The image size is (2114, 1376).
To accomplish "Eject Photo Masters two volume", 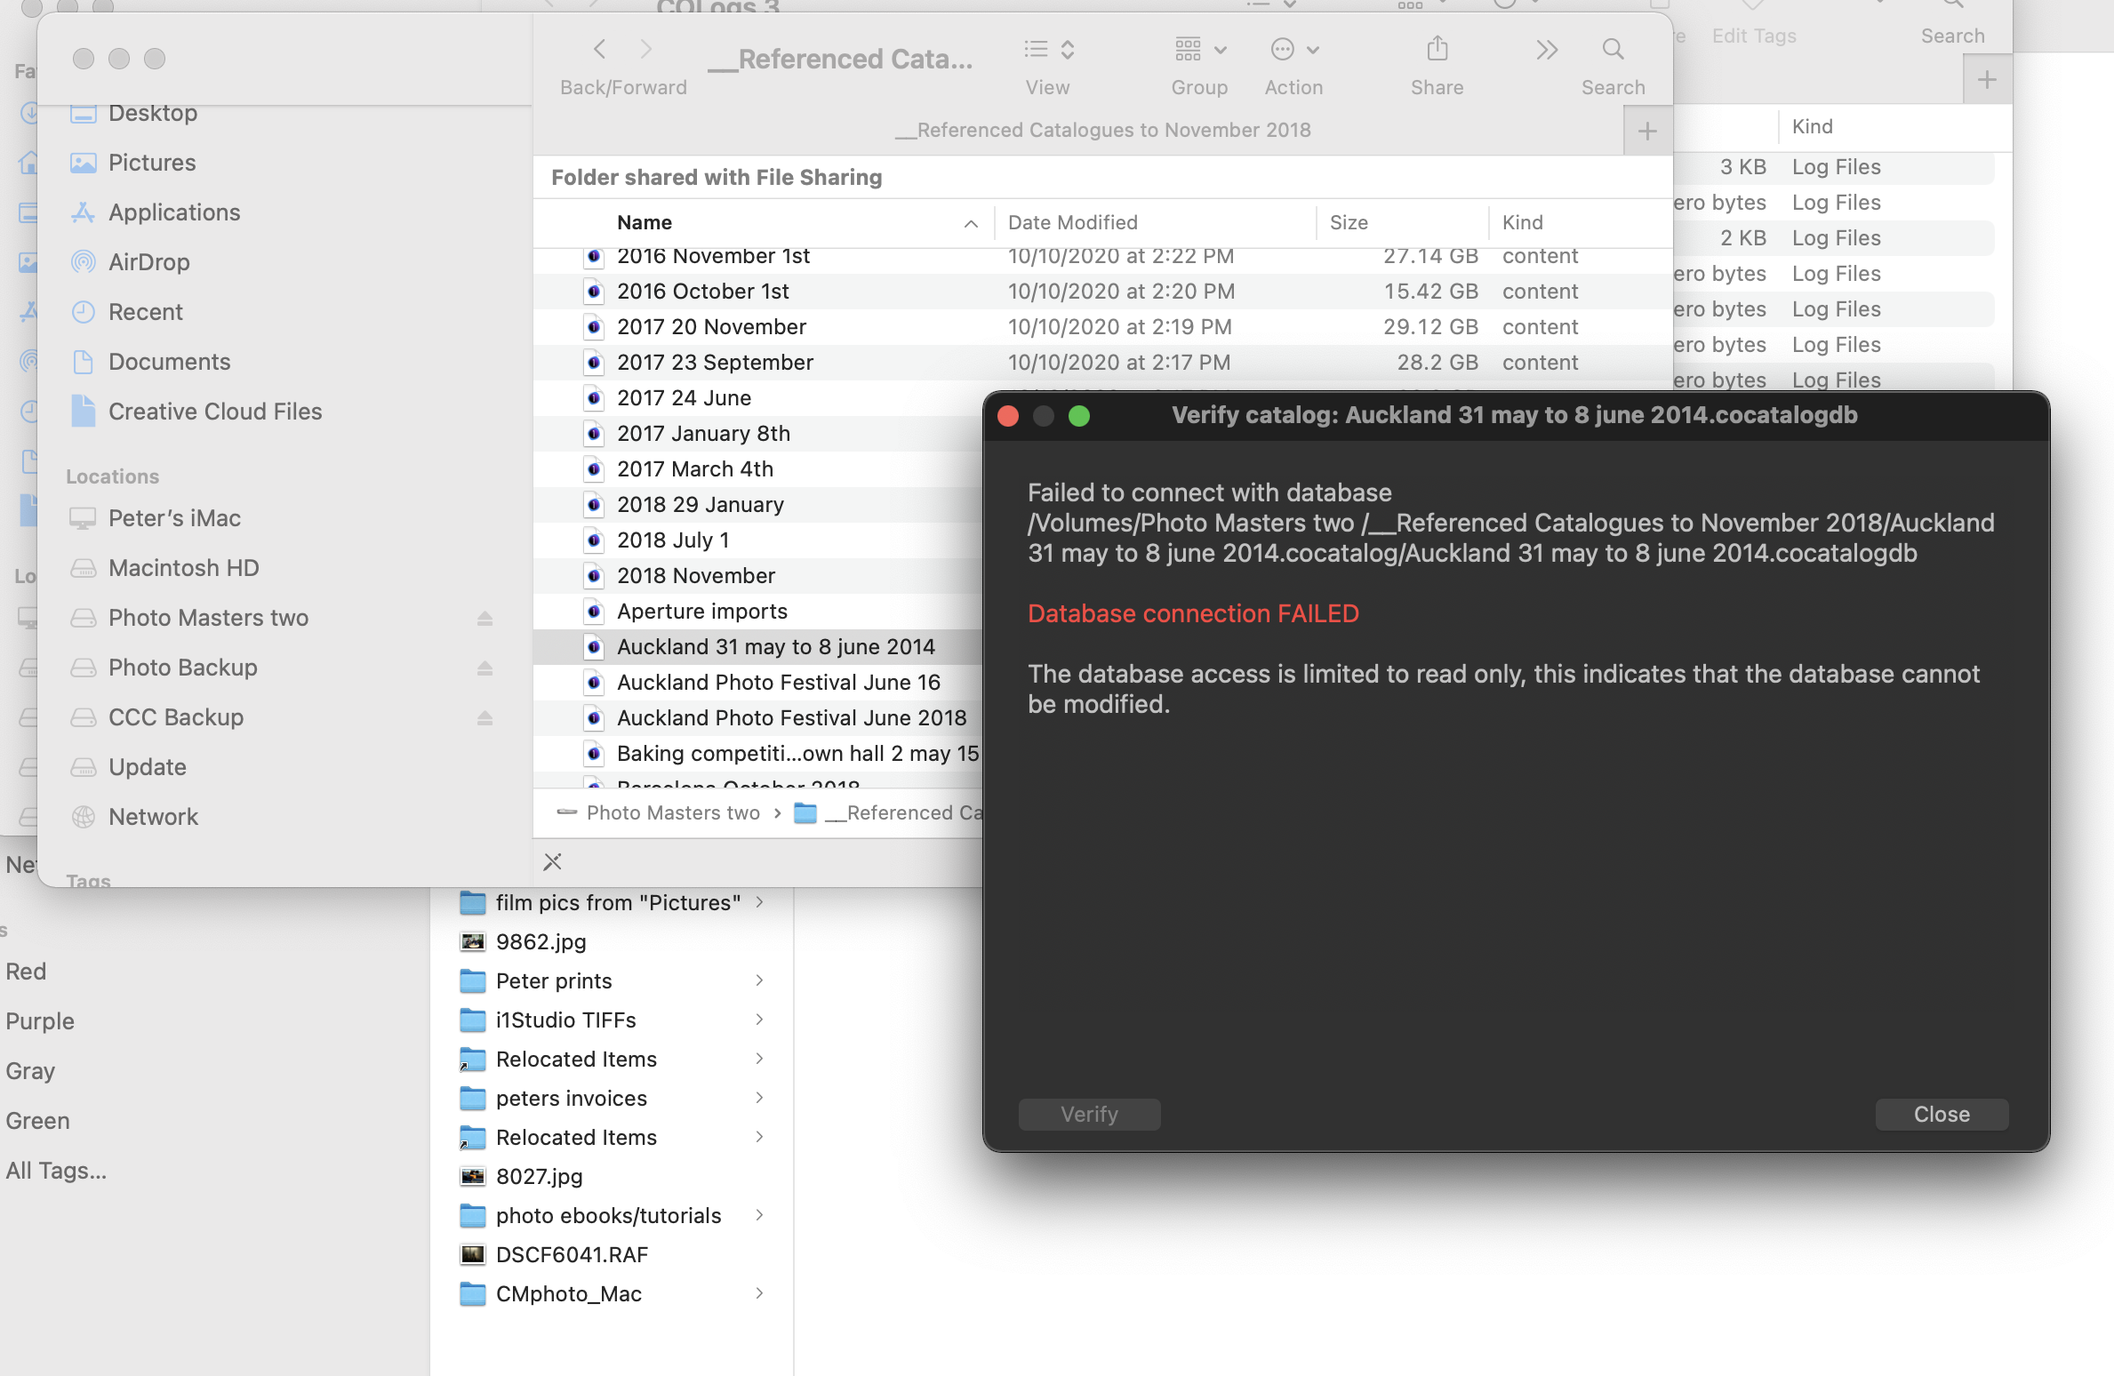I will (484, 618).
